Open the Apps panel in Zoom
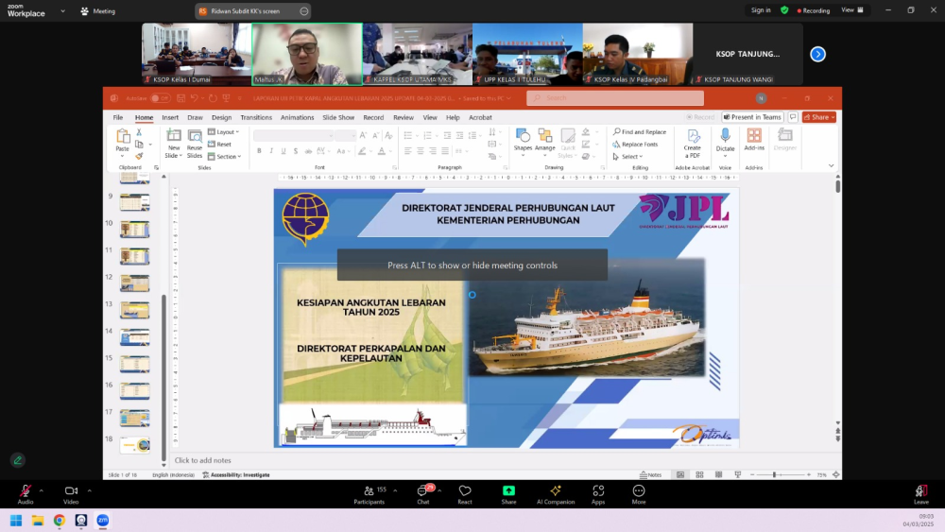Screen dimensions: 945x532 [598, 494]
